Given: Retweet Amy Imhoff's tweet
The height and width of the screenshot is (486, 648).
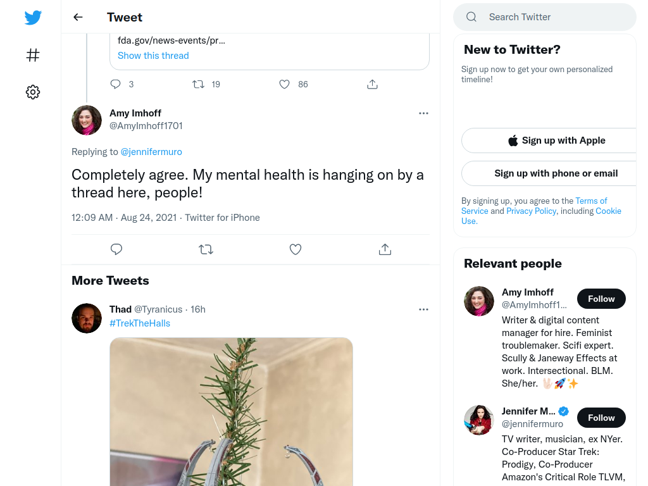Looking at the screenshot, I should click(206, 249).
